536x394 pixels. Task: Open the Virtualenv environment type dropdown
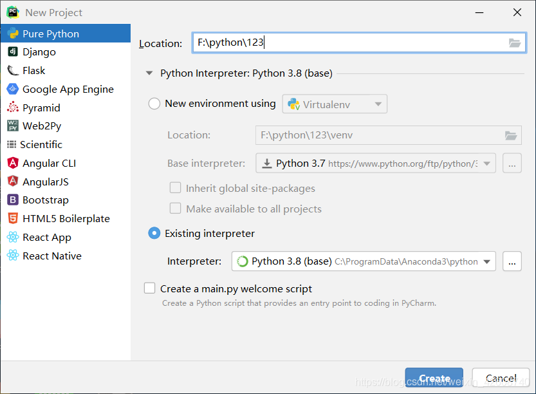[x=335, y=104]
